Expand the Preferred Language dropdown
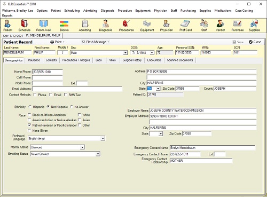The height and width of the screenshot is (197, 267). tap(103, 138)
